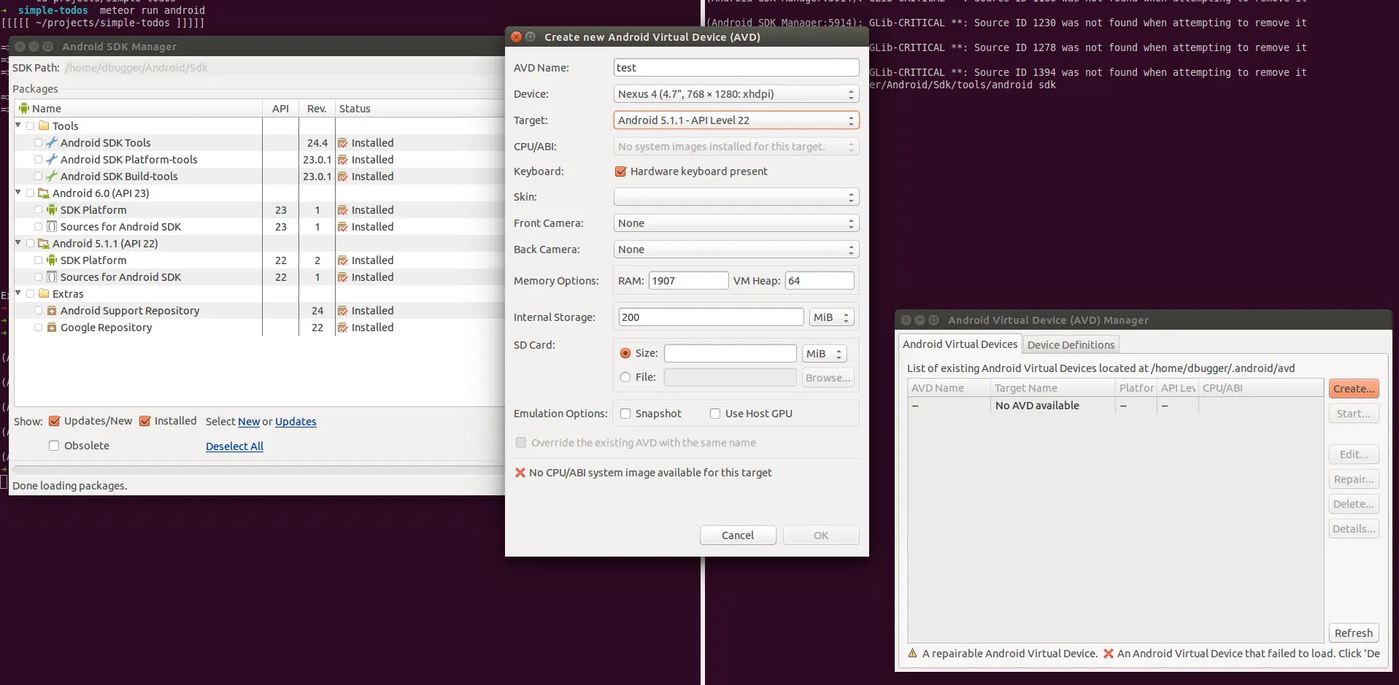Image resolution: width=1399 pixels, height=685 pixels.
Task: Click the AVD Name input field
Action: [736, 68]
